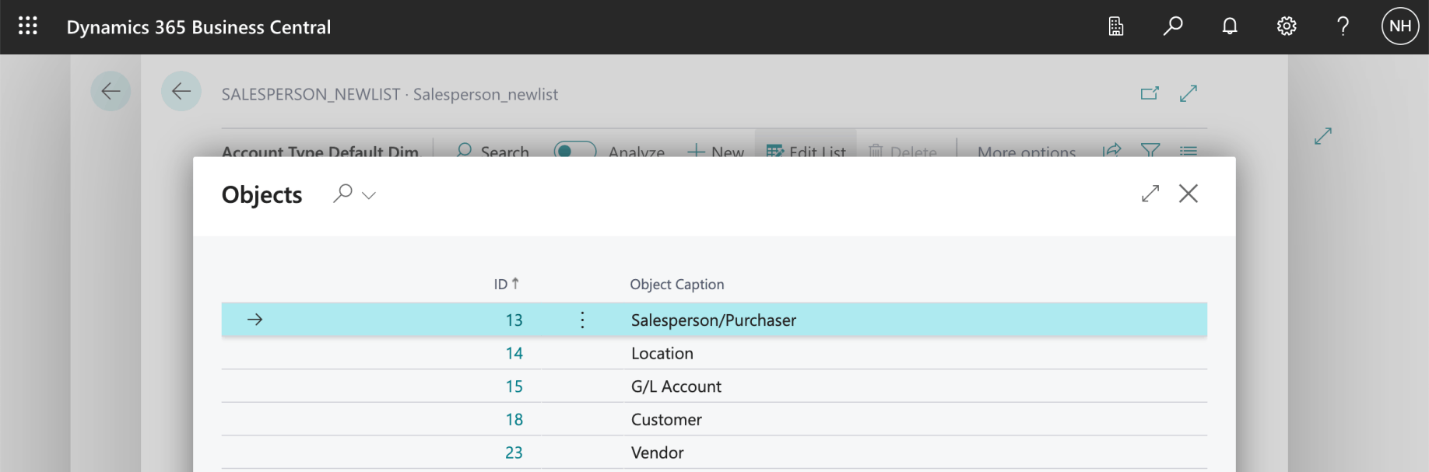Select the Vendor row caption

tap(657, 453)
